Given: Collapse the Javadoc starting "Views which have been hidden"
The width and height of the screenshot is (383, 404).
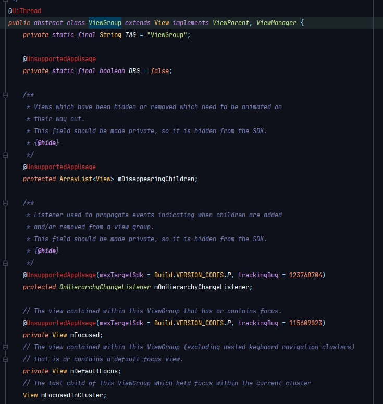Looking at the screenshot, I should tap(5, 96).
